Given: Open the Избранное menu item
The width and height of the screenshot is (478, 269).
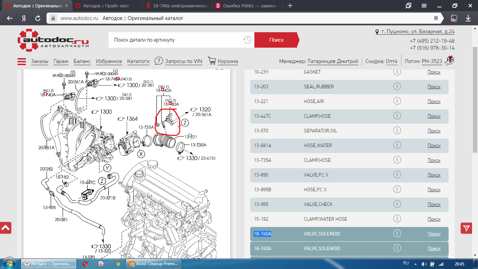Looking at the screenshot, I should [x=109, y=61].
